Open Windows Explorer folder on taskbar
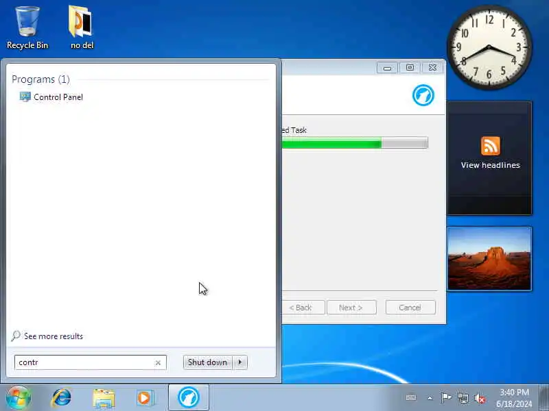This screenshot has height=411, width=549. tap(104, 399)
